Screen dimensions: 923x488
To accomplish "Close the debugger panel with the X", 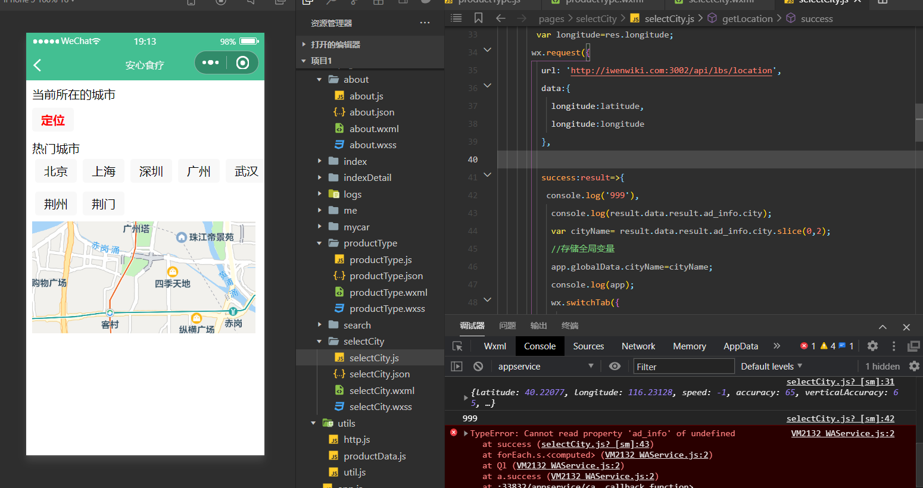I will (906, 327).
